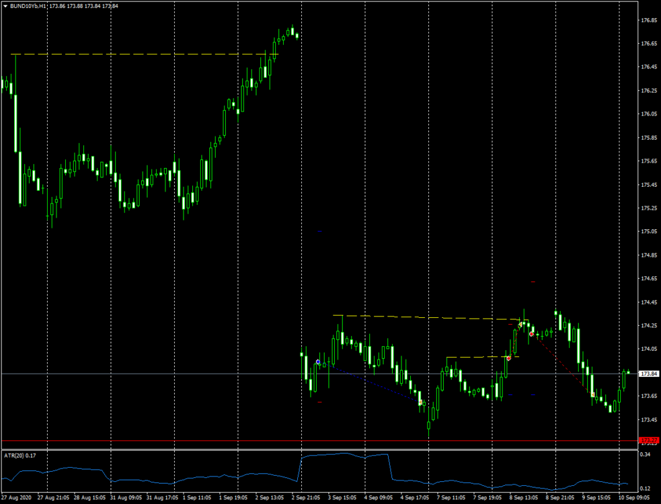This screenshot has width=661, height=504.
Task: Click the 173.65 price axis label
Action: [649, 396]
